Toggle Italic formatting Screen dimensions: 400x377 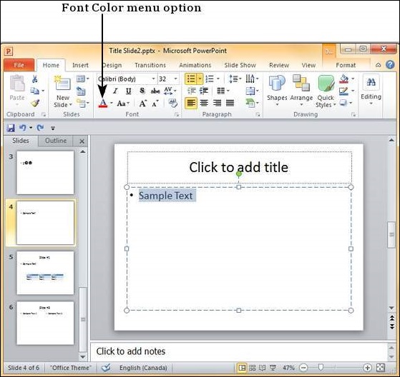[115, 91]
